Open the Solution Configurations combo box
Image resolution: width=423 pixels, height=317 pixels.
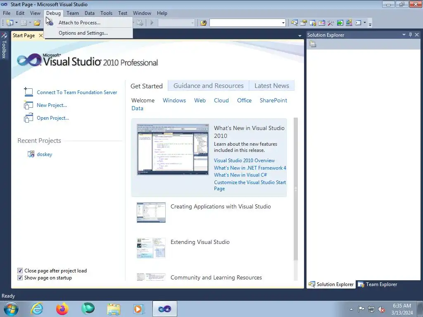(x=176, y=23)
